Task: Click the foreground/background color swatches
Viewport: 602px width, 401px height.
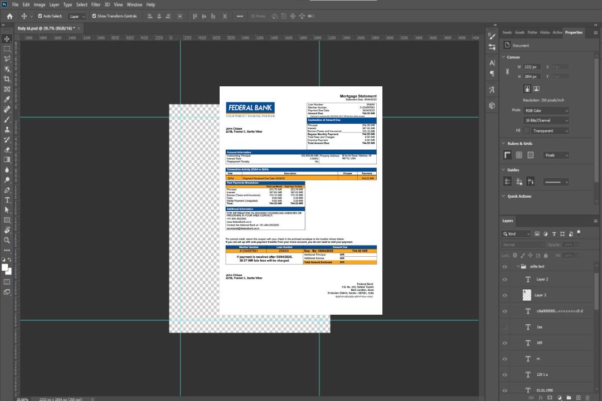Action: pyautogui.click(x=7, y=270)
